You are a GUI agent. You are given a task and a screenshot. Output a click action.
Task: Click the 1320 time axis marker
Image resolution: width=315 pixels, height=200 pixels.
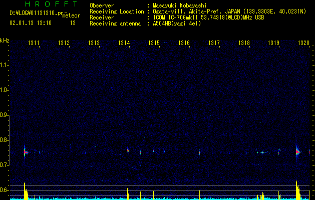(304, 42)
